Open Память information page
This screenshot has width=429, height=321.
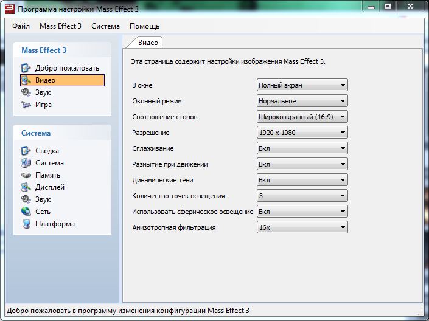[47, 175]
